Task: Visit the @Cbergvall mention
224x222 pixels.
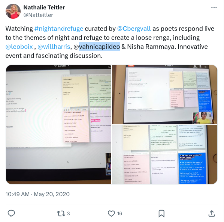Action: pos(134,29)
